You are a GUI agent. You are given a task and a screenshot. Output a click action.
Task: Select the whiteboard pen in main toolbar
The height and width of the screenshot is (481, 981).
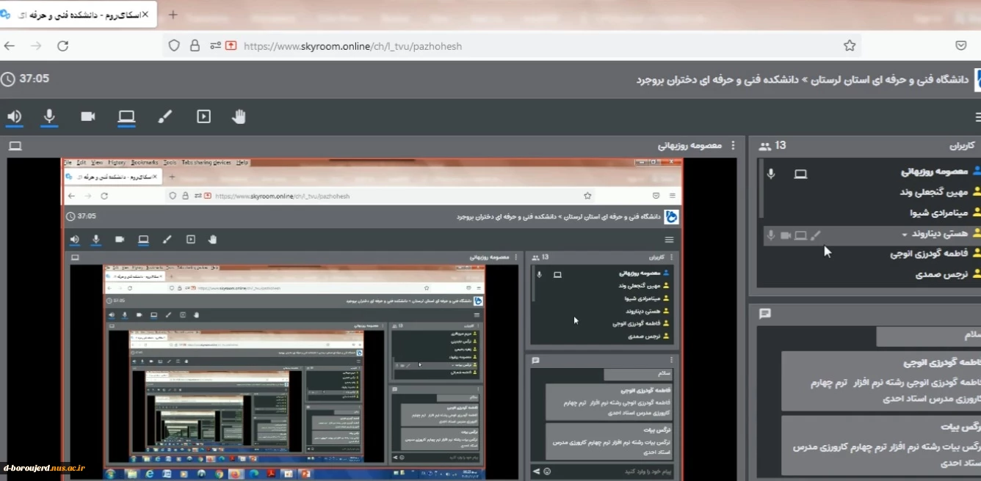point(165,117)
